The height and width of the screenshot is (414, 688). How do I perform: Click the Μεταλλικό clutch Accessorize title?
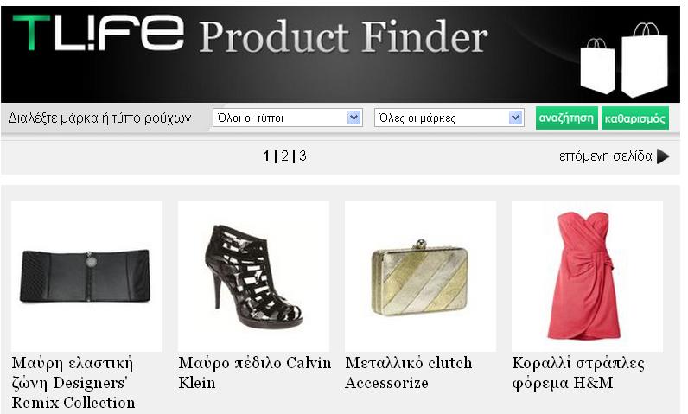coord(409,373)
